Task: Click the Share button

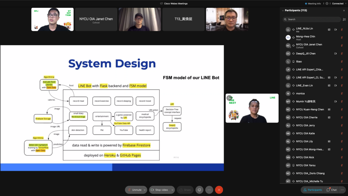Action: (x=185, y=190)
